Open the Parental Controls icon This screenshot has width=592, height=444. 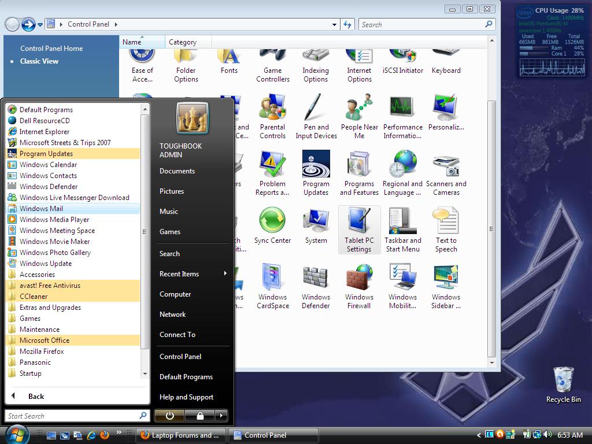click(x=272, y=117)
